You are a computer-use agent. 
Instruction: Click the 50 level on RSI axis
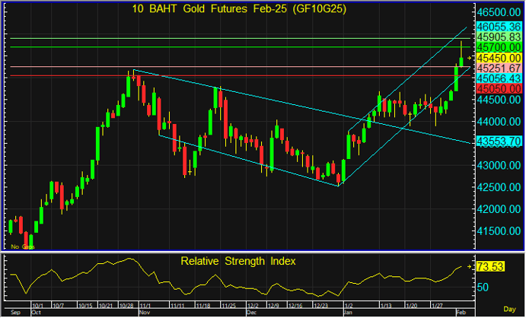483,288
